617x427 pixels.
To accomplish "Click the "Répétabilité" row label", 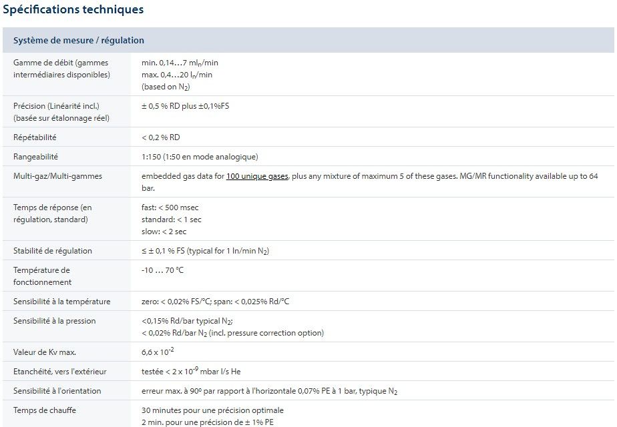I will [35, 137].
